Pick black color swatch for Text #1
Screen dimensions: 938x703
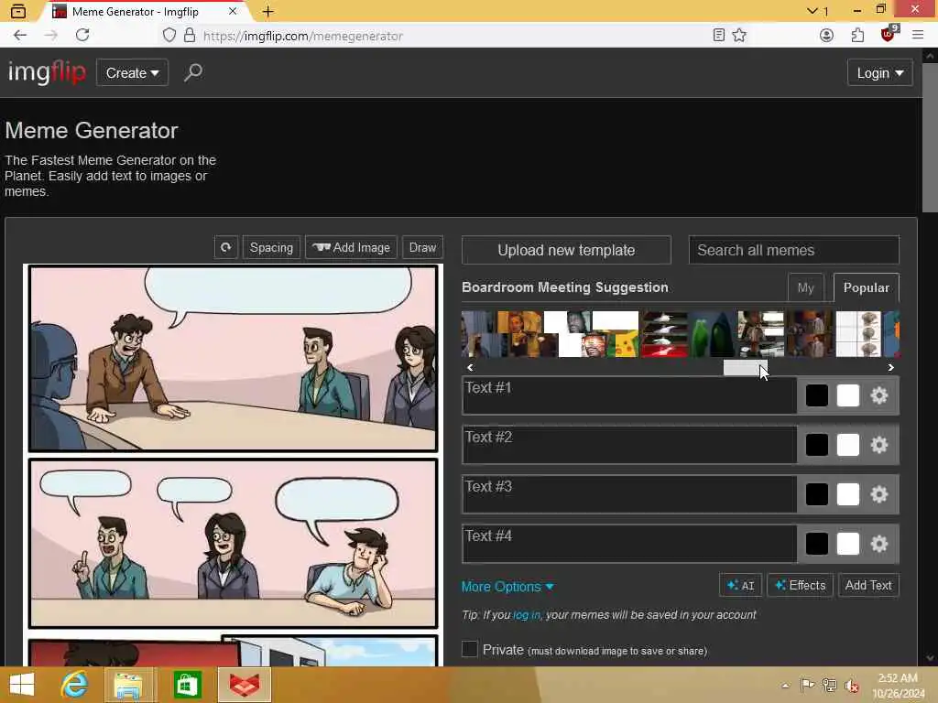click(x=816, y=395)
